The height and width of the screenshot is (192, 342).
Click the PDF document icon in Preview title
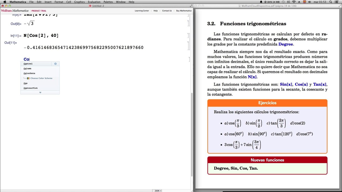coord(240,6)
